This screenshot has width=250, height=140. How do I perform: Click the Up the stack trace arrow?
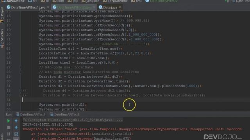(16, 121)
